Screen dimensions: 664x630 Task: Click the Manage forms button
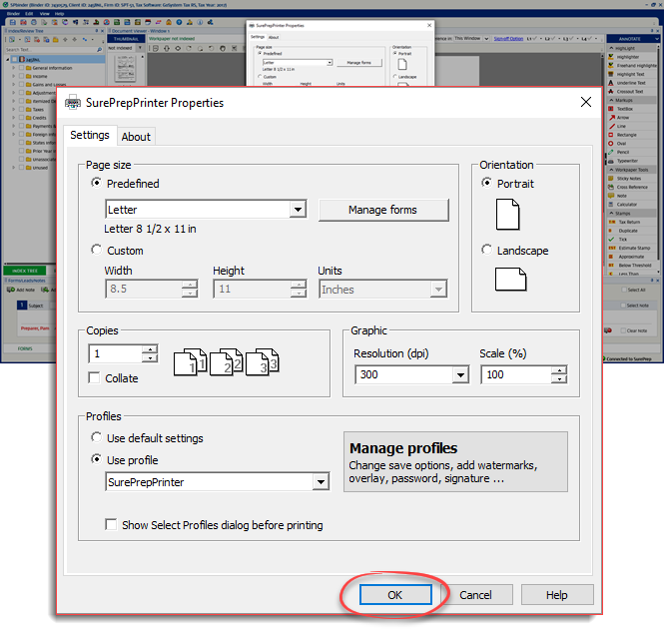(x=382, y=210)
